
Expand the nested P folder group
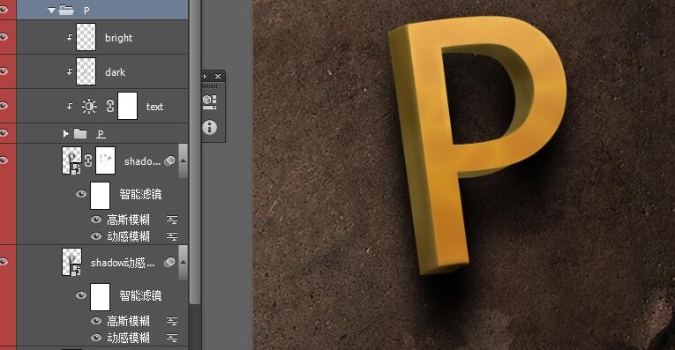coord(66,134)
